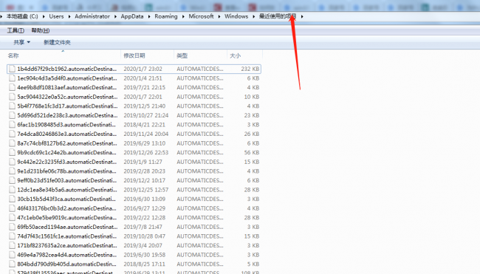Pick the file icon next to 6fac1b1908485d3
The width and height of the screenshot is (480, 274).
click(x=12, y=125)
